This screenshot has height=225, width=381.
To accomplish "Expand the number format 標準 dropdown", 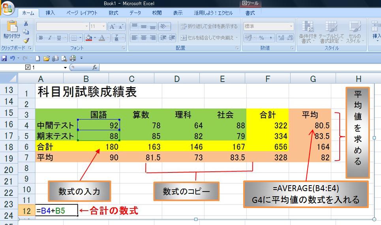I will (x=291, y=26).
